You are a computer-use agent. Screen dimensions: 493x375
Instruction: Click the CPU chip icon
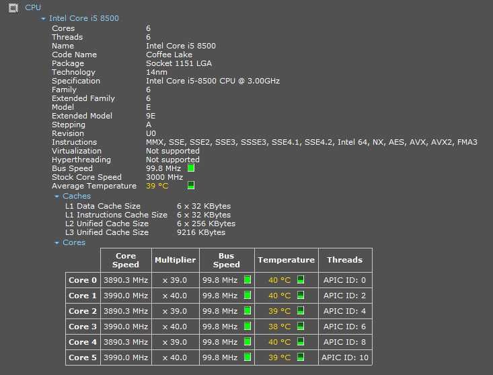pos(13,8)
